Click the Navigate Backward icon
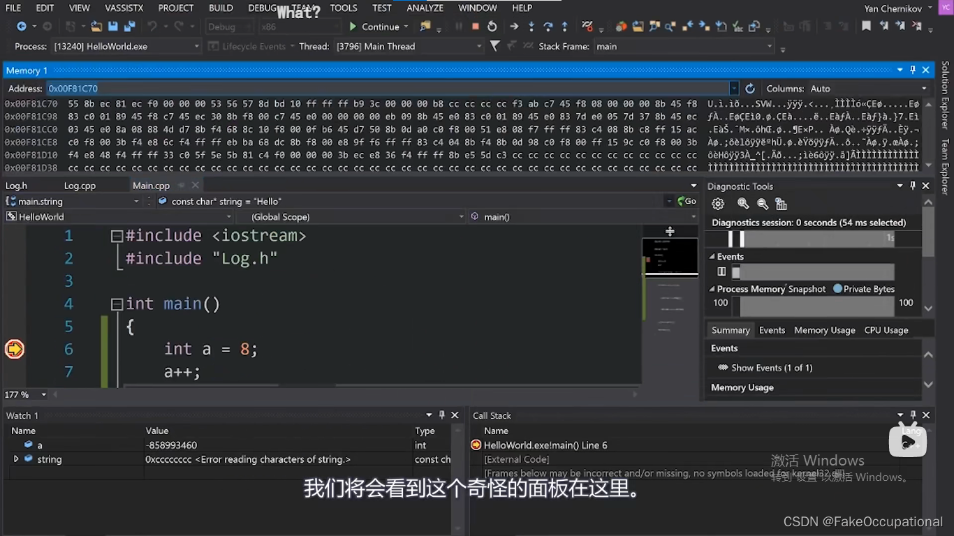Screen dimensions: 954x536 pyautogui.click(x=22, y=27)
